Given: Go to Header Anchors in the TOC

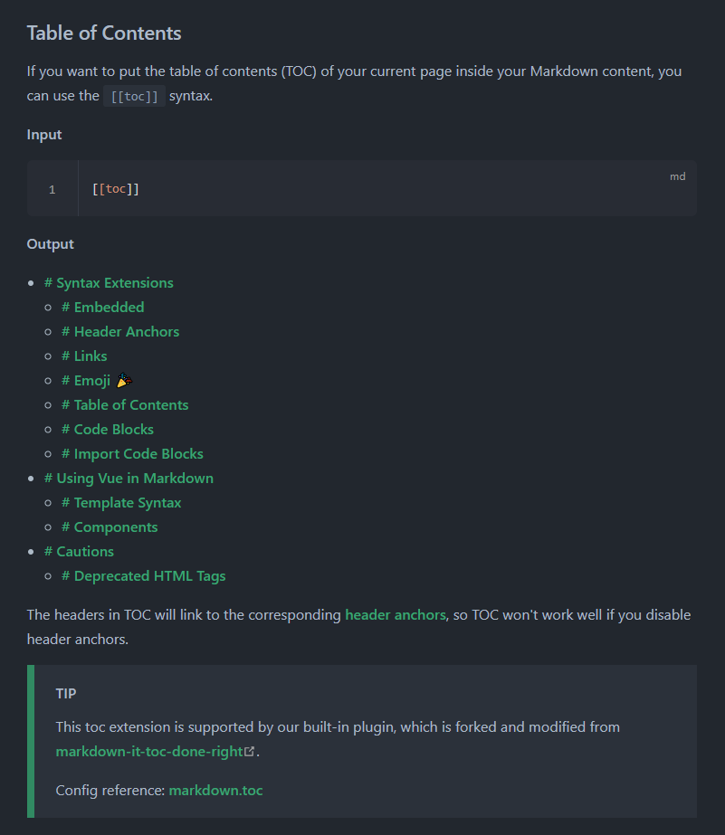Looking at the screenshot, I should click(x=120, y=332).
